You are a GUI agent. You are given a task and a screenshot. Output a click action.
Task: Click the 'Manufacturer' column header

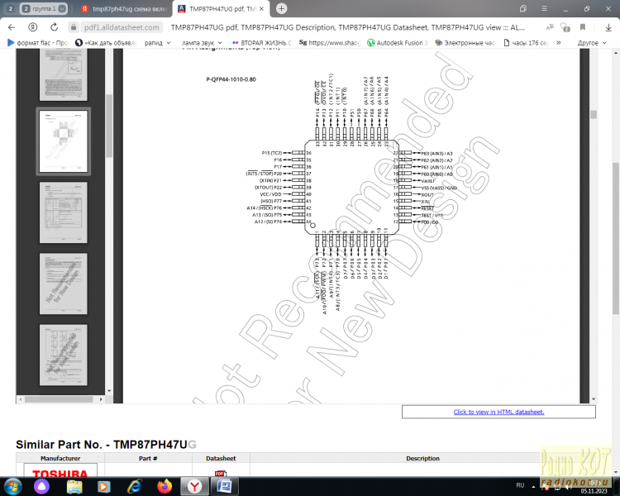click(60, 458)
